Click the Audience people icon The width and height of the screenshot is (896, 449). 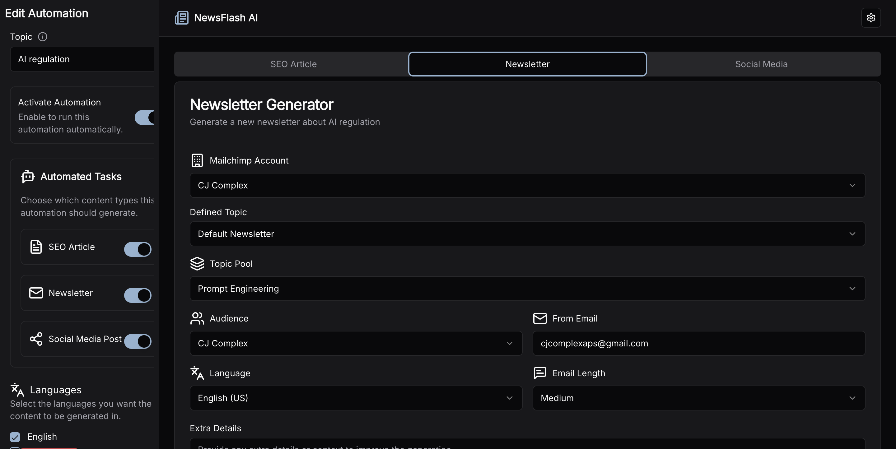197,318
